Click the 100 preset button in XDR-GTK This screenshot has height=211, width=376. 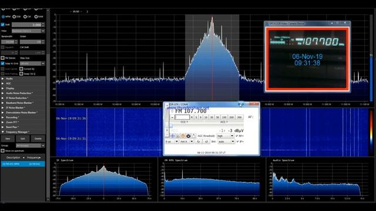point(224,117)
